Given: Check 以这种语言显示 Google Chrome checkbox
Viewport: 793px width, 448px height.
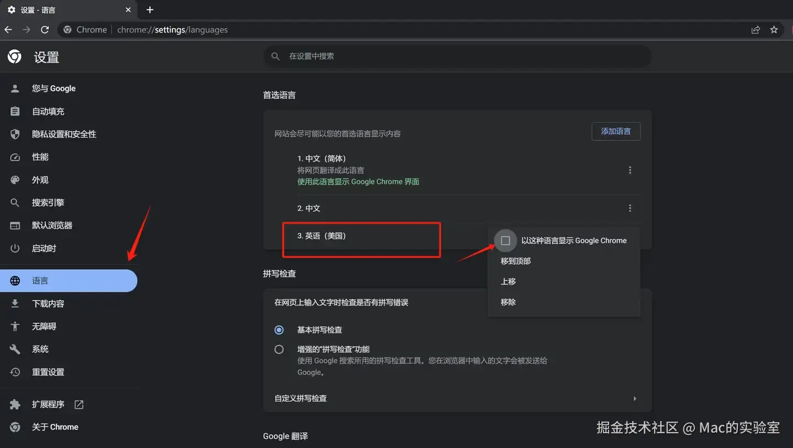Looking at the screenshot, I should (x=505, y=241).
